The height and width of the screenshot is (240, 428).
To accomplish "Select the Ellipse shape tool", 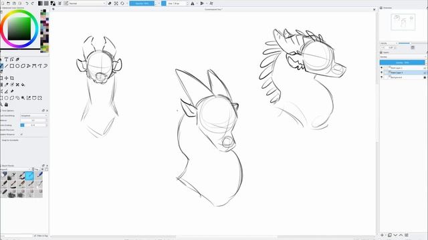I will click(17, 66).
